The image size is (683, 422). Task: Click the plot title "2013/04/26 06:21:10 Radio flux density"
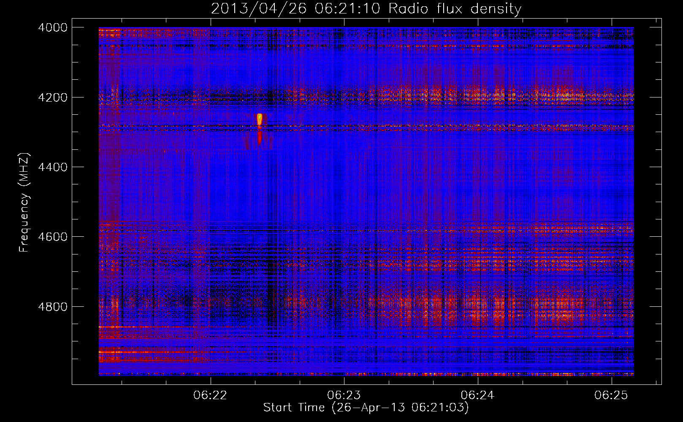(x=366, y=8)
